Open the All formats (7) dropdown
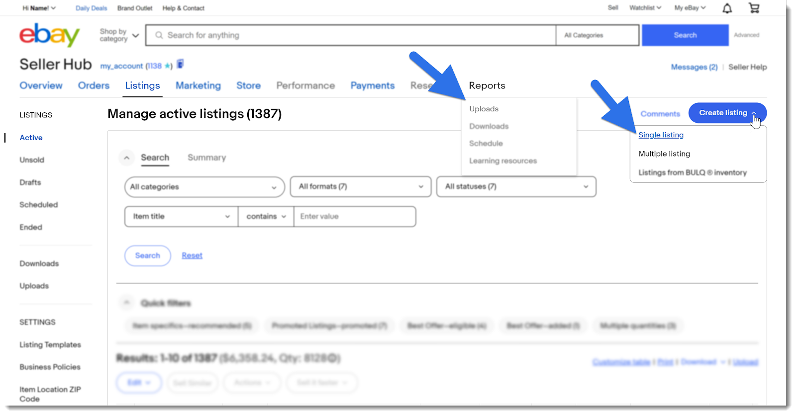This screenshot has height=415, width=796. (x=361, y=186)
